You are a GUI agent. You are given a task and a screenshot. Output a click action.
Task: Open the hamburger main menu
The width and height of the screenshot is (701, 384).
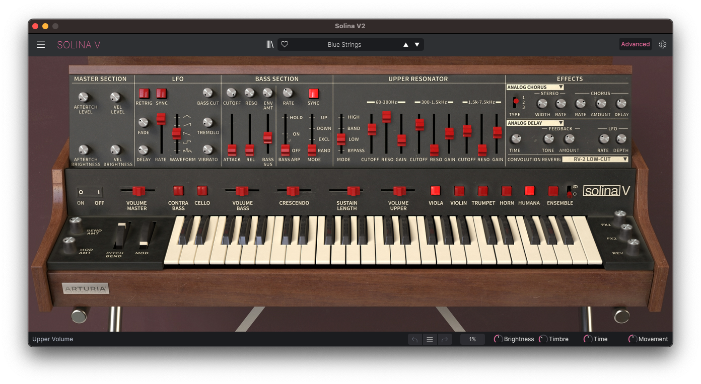point(41,44)
